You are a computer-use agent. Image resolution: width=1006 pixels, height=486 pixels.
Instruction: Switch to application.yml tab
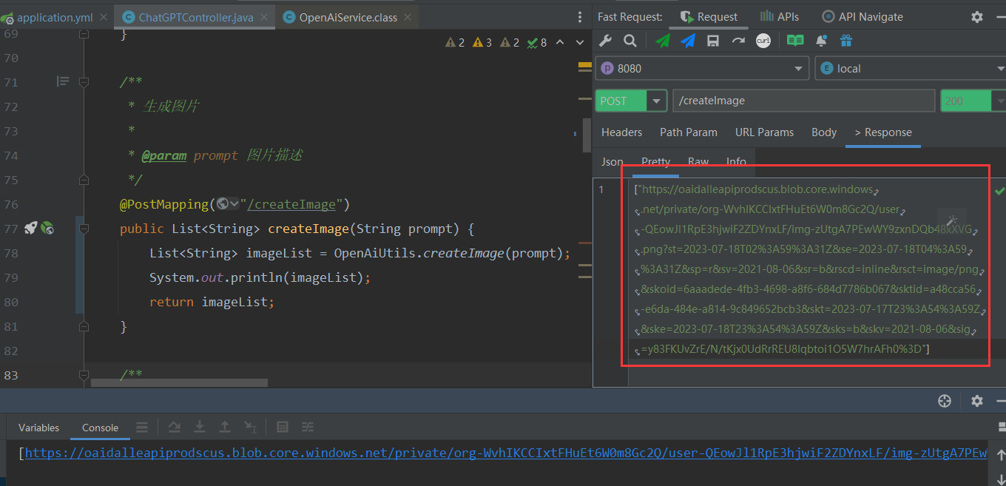click(55, 17)
